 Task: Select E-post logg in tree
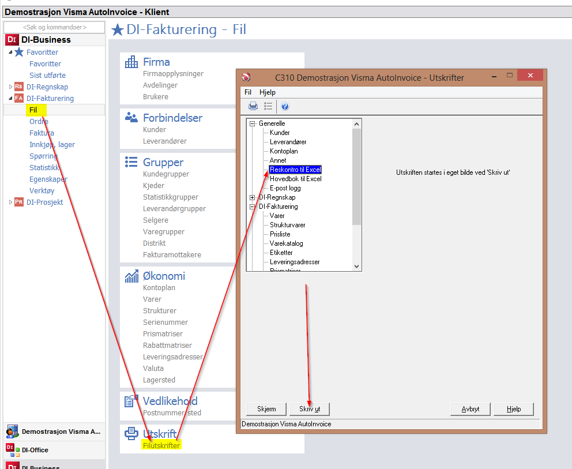tap(285, 188)
